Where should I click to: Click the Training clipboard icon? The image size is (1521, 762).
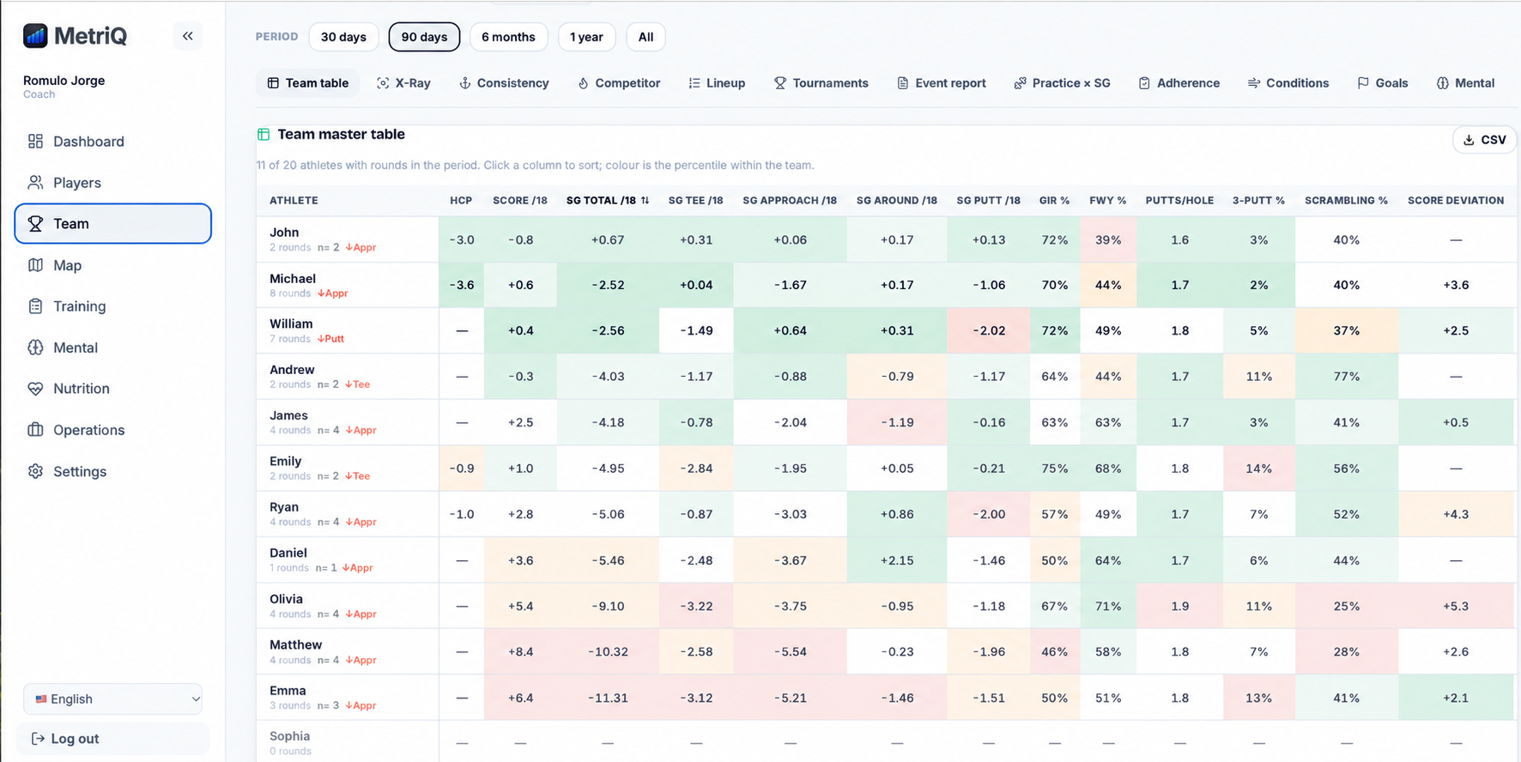35,306
